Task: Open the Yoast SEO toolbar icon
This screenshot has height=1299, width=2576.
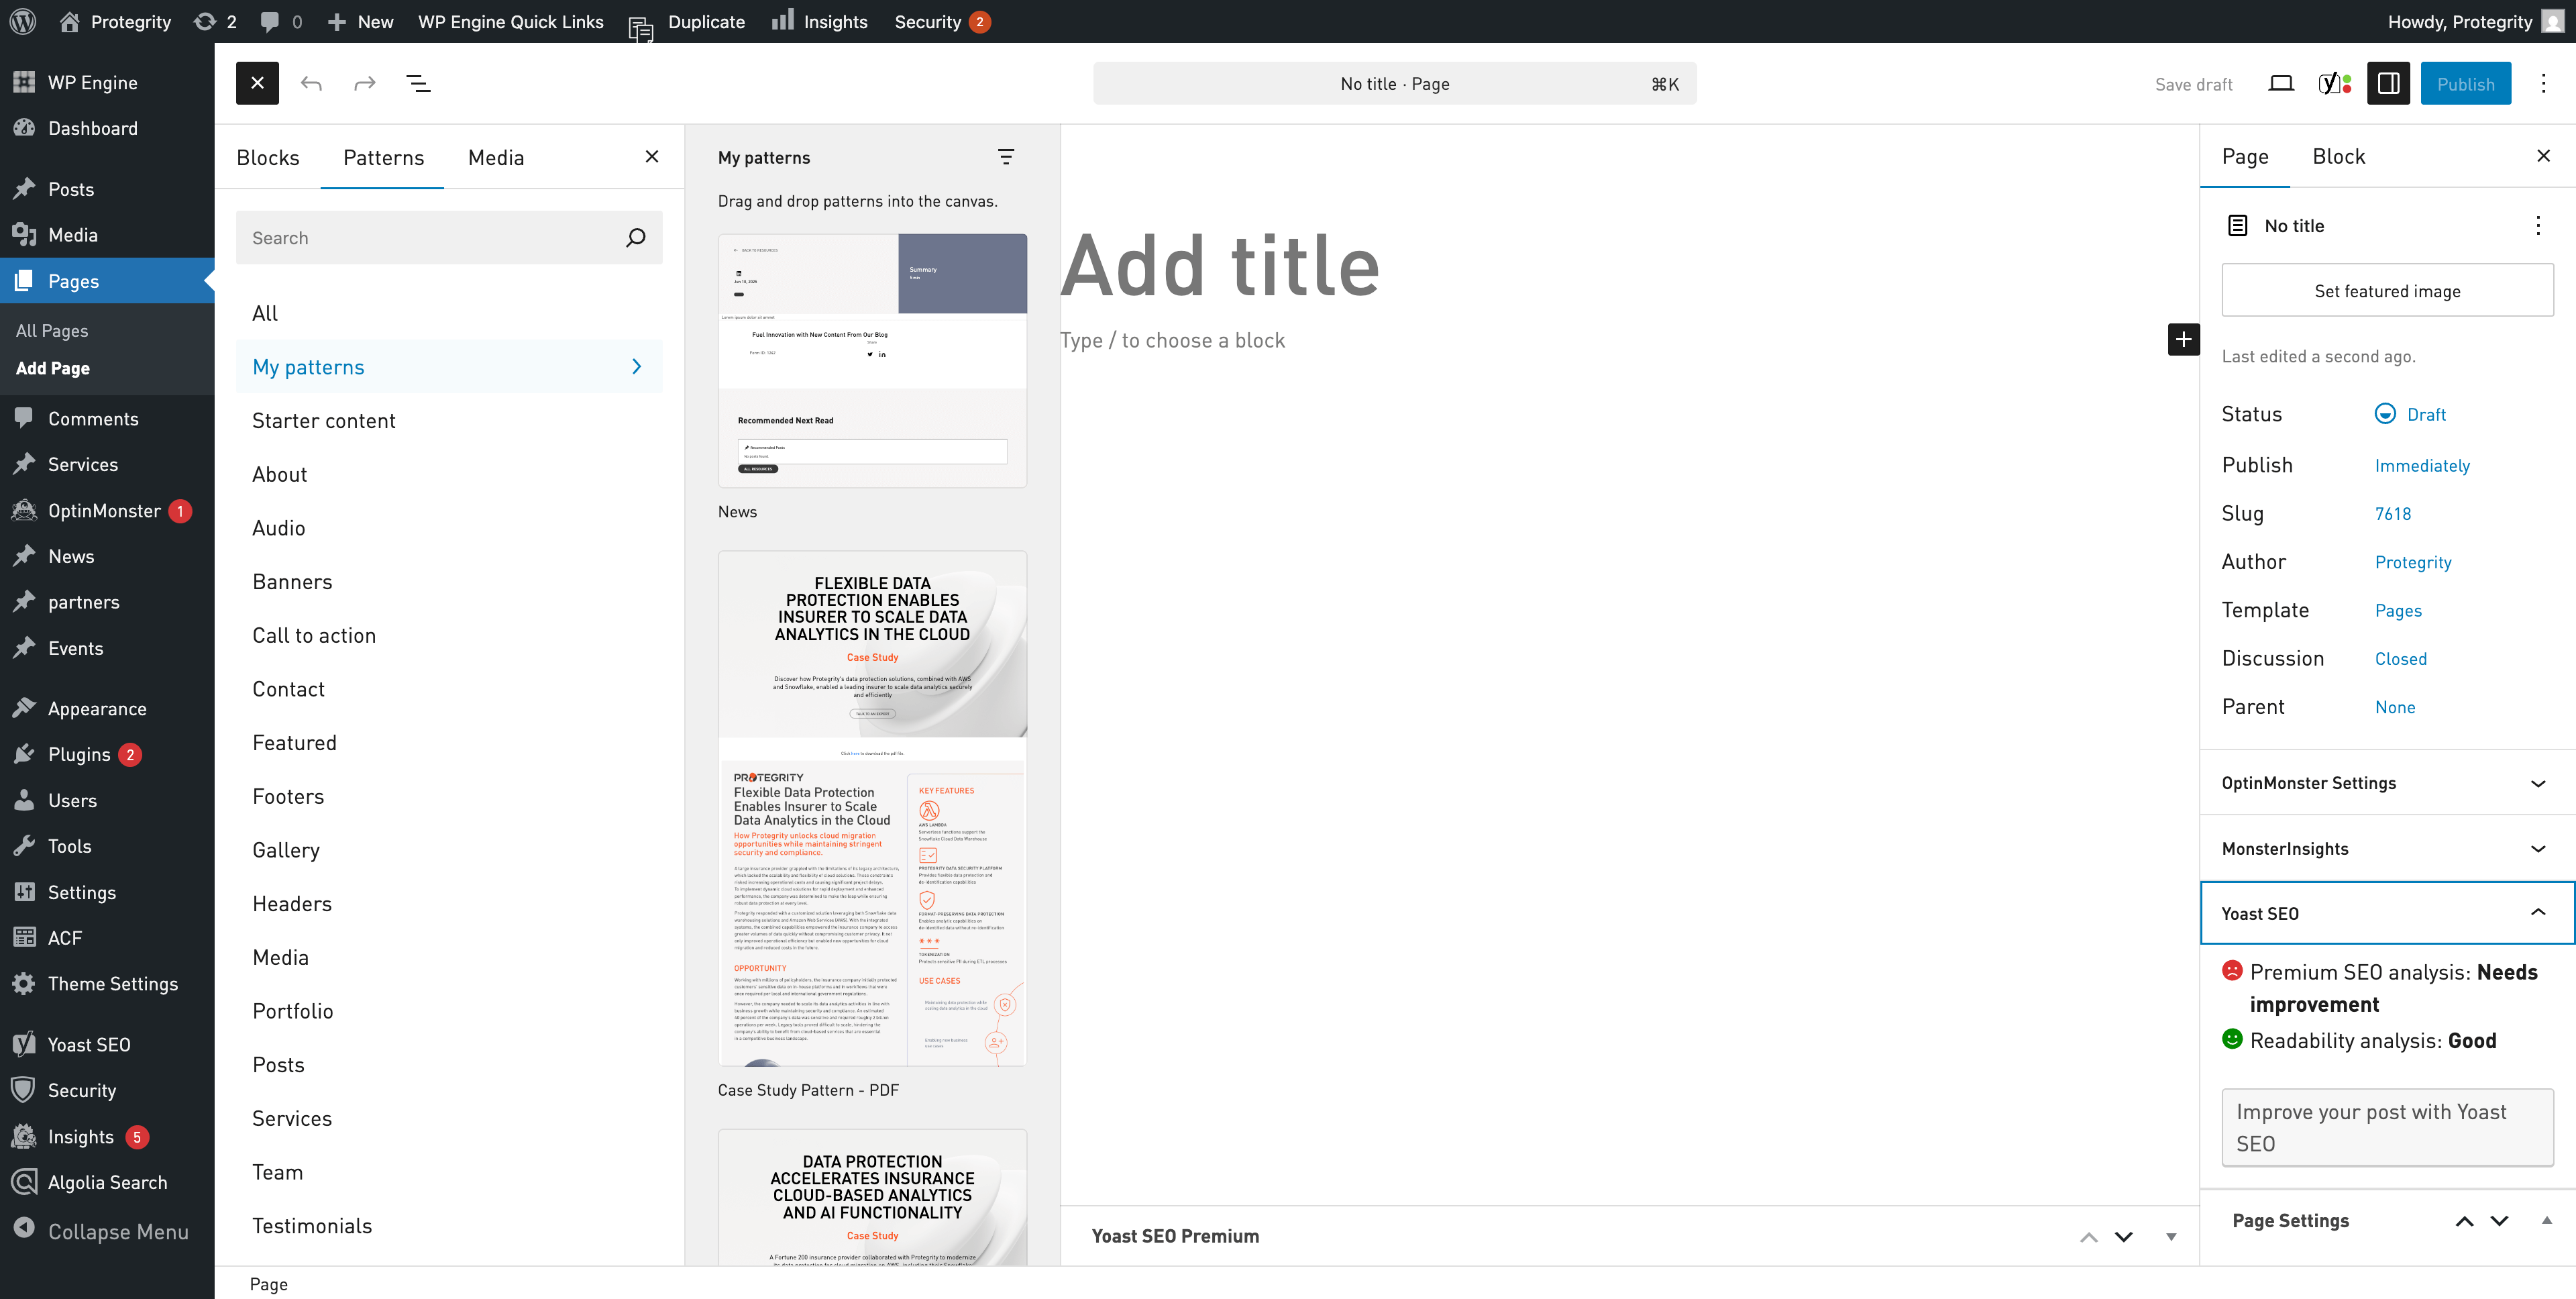Action: (x=2334, y=84)
